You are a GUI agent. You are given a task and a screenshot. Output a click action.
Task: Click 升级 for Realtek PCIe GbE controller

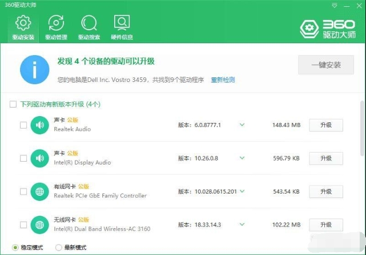(326, 192)
